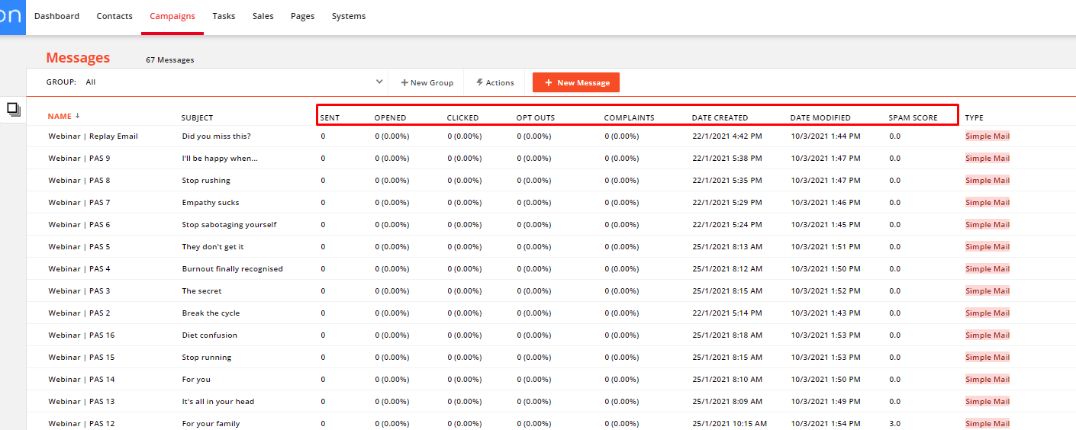Viewport: 1076px width, 430px height.
Task: Open message Webinar | PAS 13
Action: pos(82,402)
